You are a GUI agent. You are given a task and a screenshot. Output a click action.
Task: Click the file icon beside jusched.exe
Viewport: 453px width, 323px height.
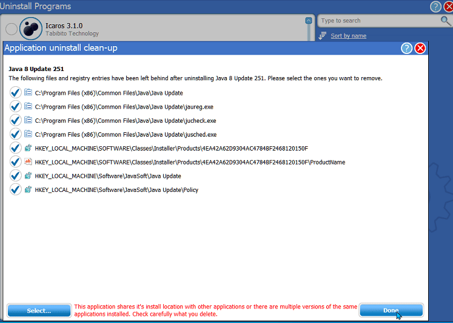[x=28, y=134]
